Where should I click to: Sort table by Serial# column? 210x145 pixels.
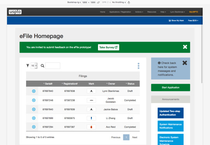click(x=48, y=84)
